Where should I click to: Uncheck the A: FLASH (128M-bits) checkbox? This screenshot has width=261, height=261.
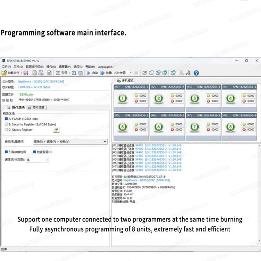coord(6,119)
